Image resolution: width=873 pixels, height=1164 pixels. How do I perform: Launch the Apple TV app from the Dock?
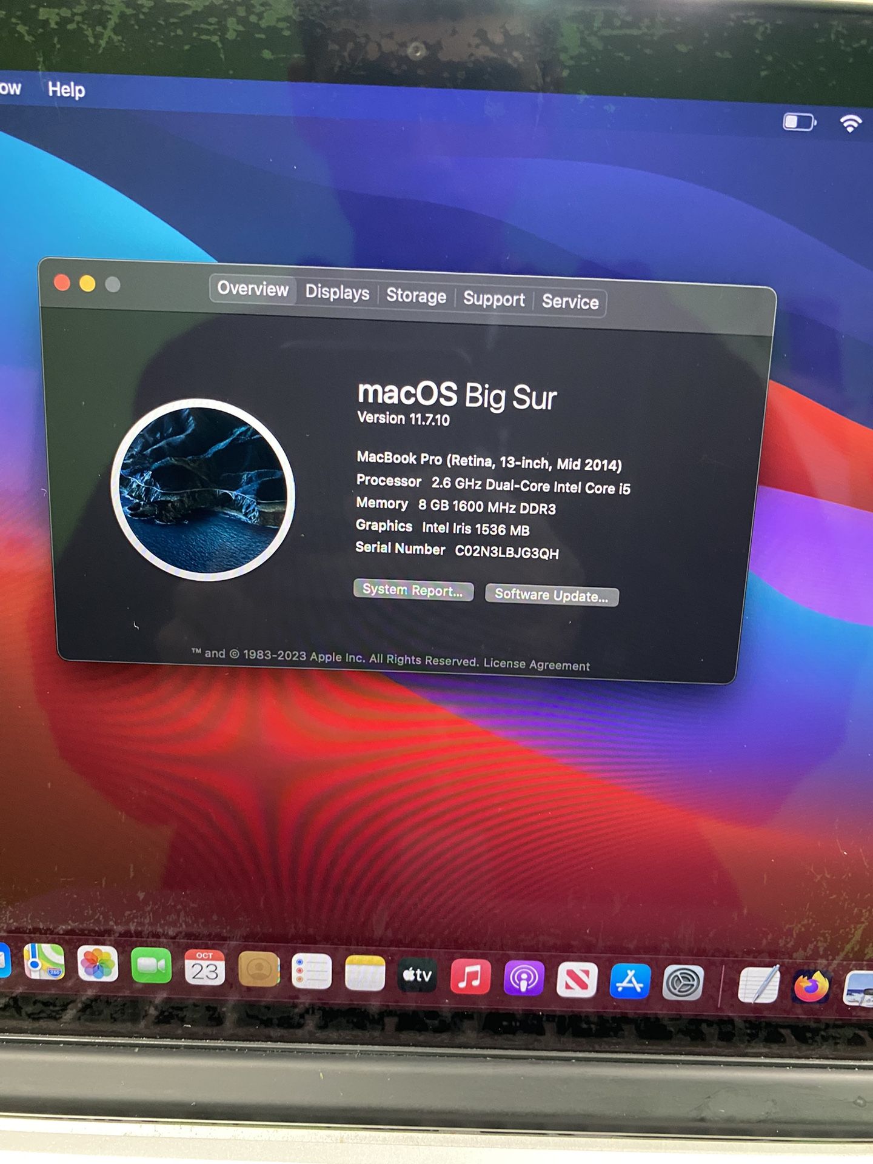[x=418, y=975]
